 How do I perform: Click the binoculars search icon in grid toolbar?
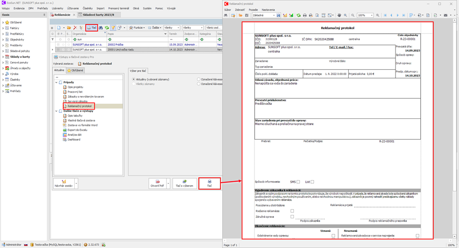tap(101, 28)
